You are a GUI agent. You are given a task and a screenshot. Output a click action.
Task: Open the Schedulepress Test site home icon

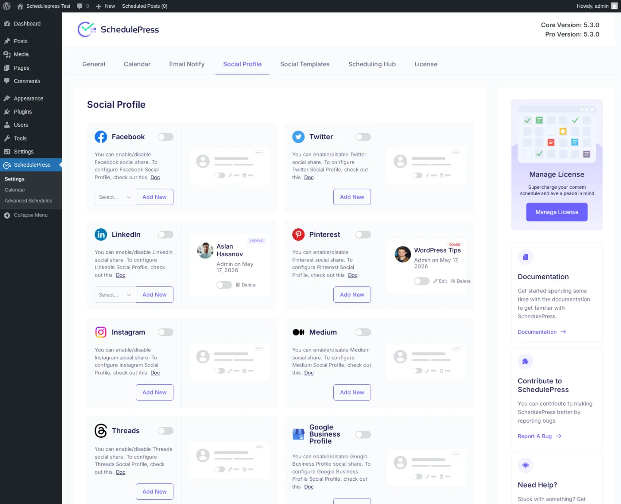coord(20,6)
